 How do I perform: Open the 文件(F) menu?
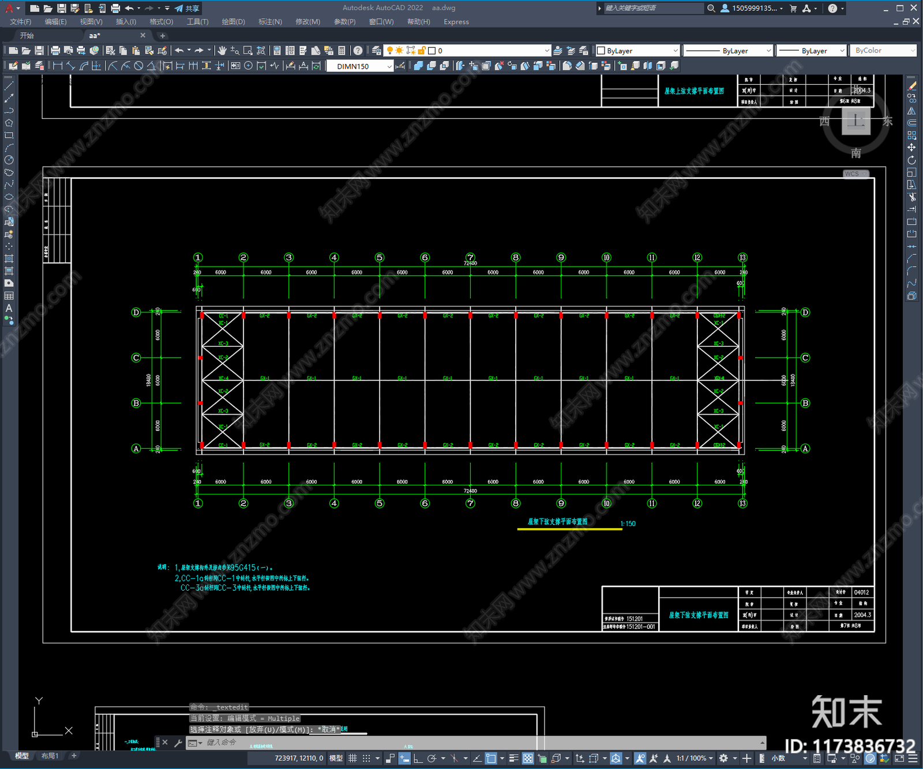21,22
